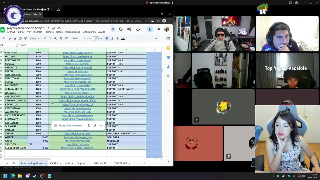Open the https://kick.com/t-mauri link
320x180 pixels.
tap(77, 133)
